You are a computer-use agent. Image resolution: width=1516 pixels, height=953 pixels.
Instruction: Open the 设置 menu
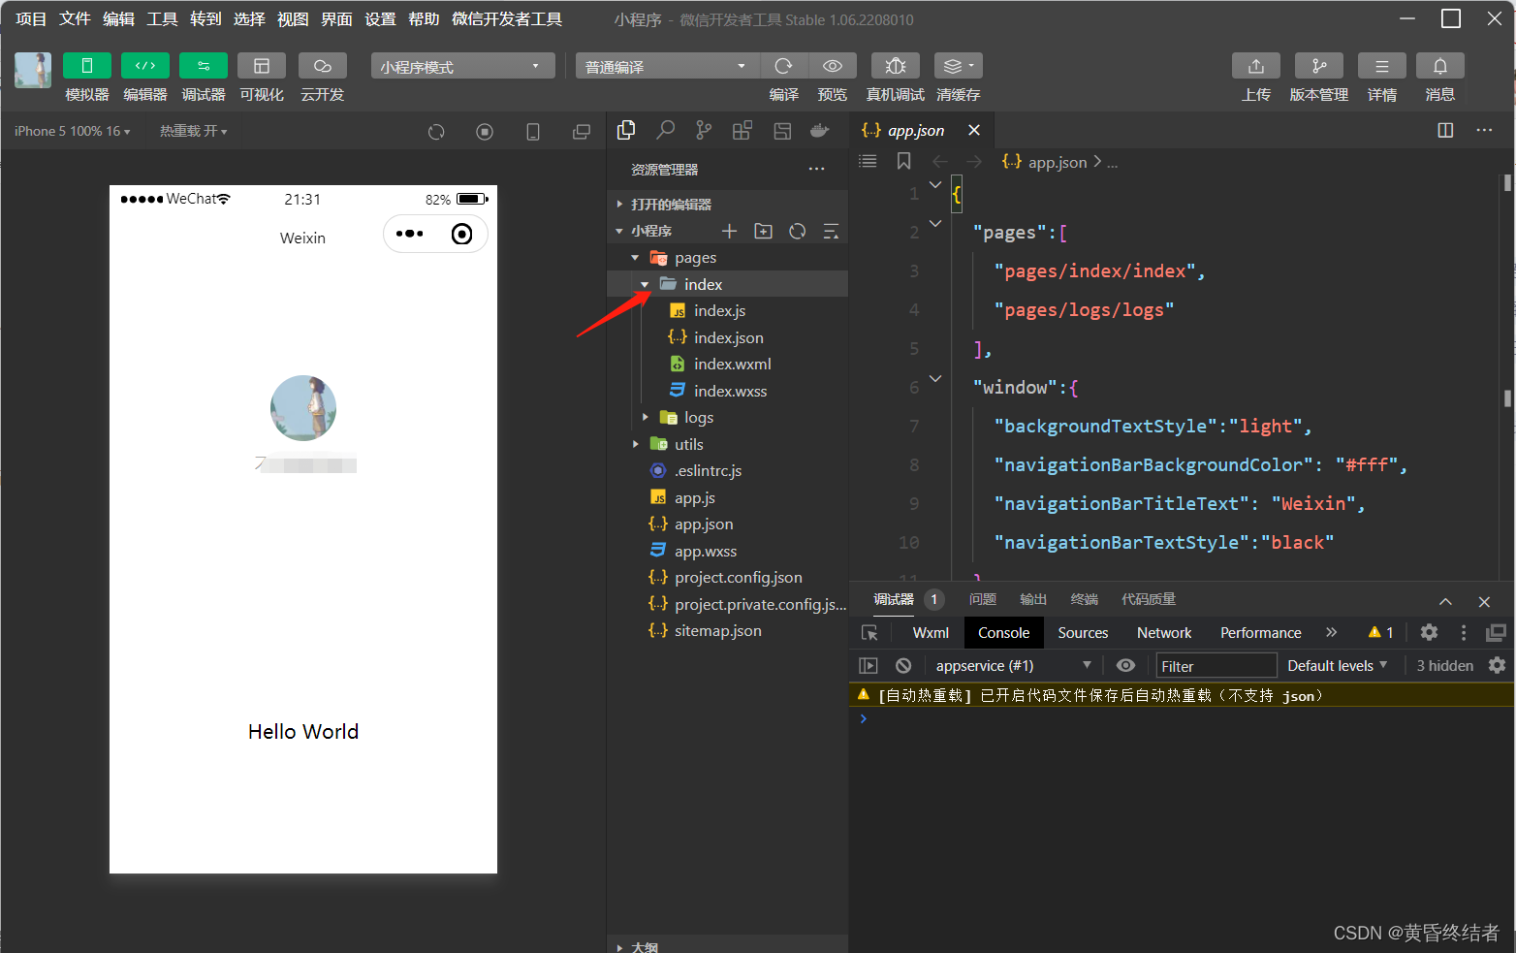click(x=380, y=19)
